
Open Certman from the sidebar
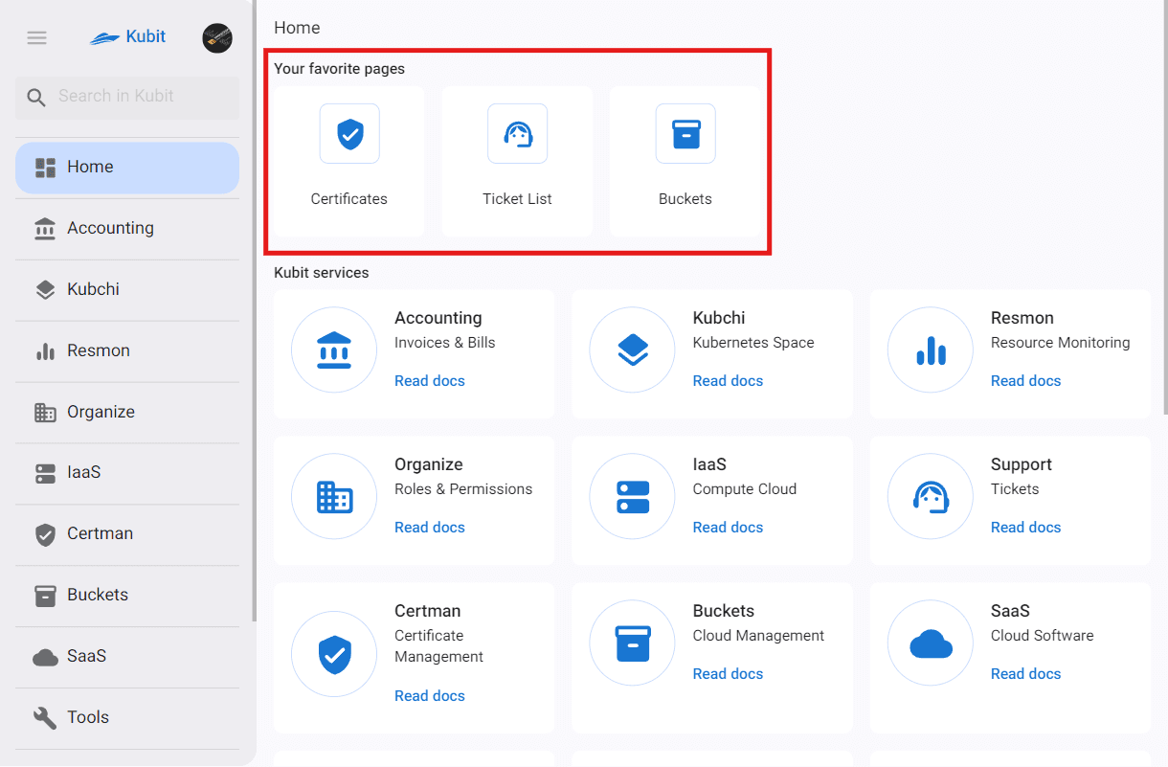[127, 534]
